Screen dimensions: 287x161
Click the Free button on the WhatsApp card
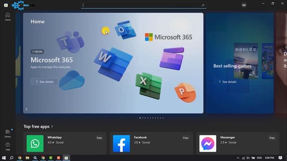(99, 138)
